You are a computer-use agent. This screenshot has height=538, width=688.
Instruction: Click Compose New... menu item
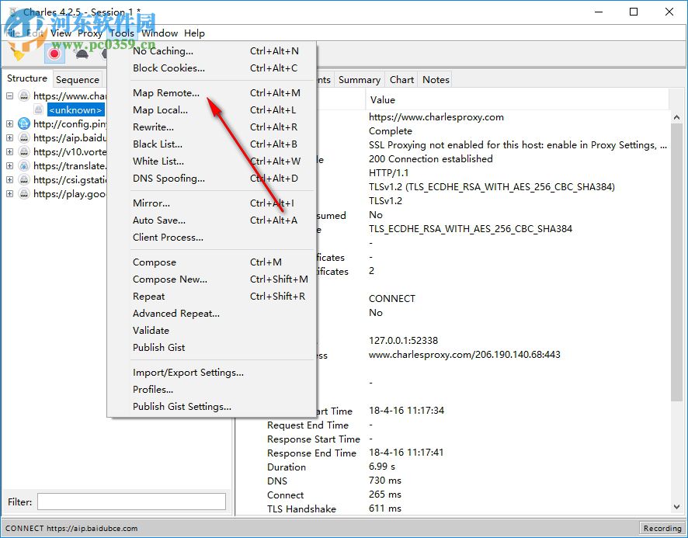(211, 279)
